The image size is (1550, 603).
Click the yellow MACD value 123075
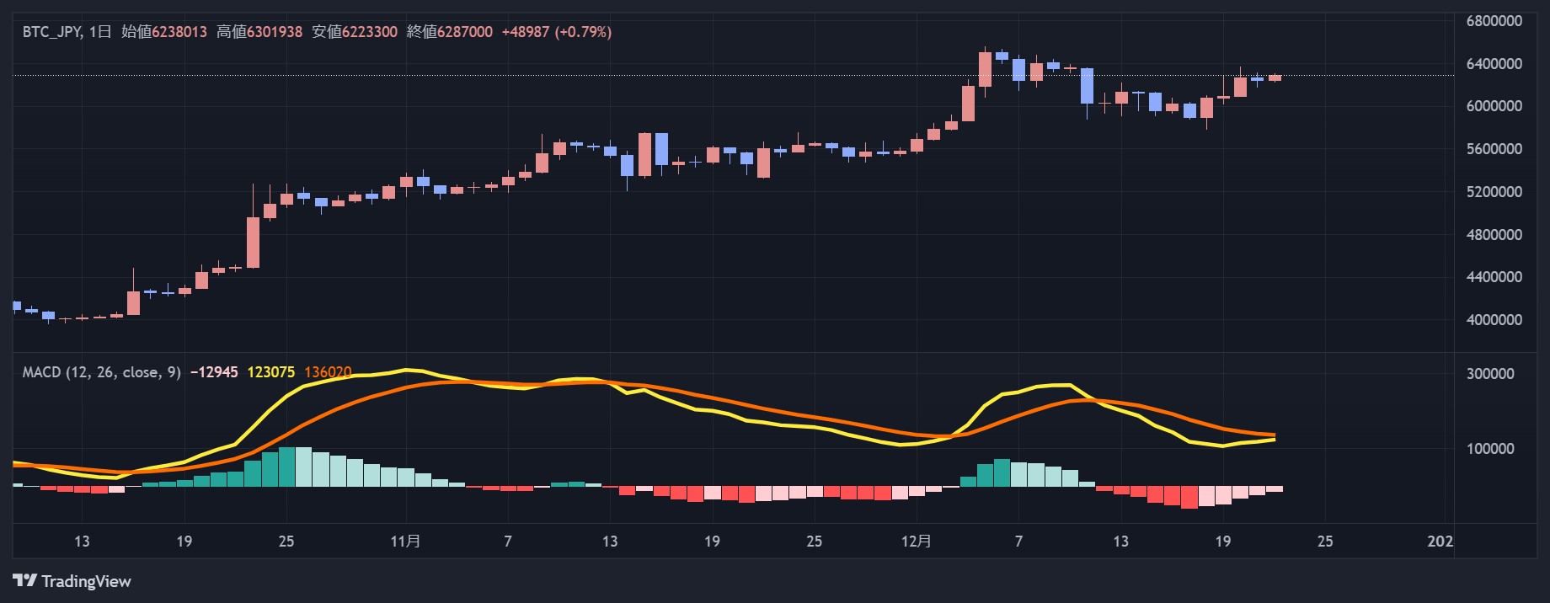click(x=270, y=372)
